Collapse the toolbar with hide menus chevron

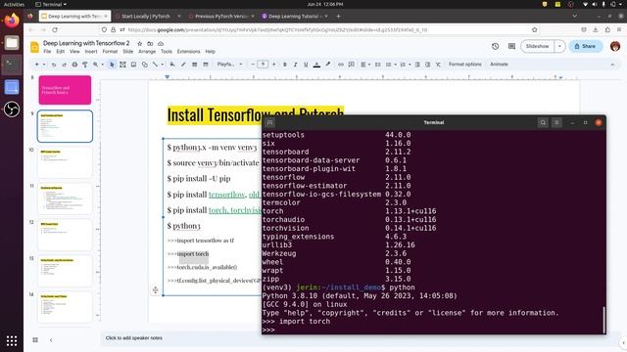point(612,65)
